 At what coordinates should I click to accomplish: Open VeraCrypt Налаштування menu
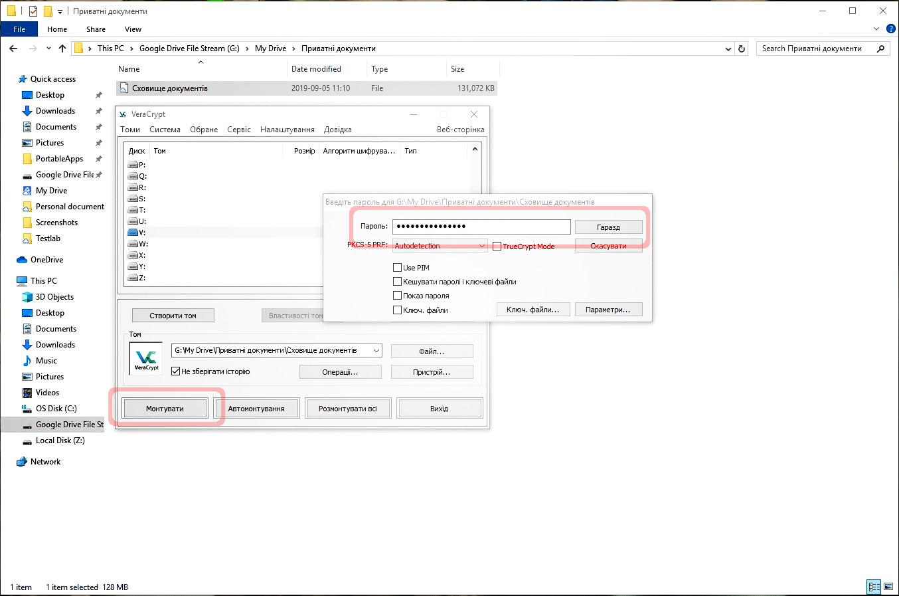[287, 130]
